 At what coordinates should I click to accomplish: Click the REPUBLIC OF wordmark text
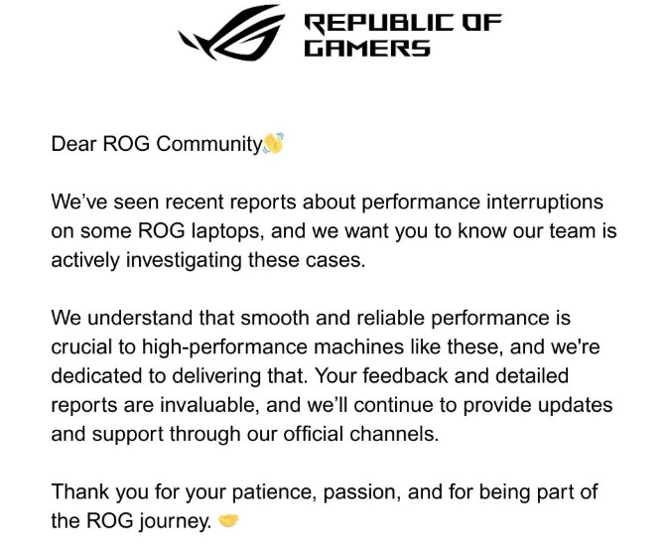[401, 24]
